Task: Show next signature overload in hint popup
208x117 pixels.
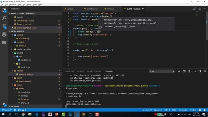Action: coord(100,29)
